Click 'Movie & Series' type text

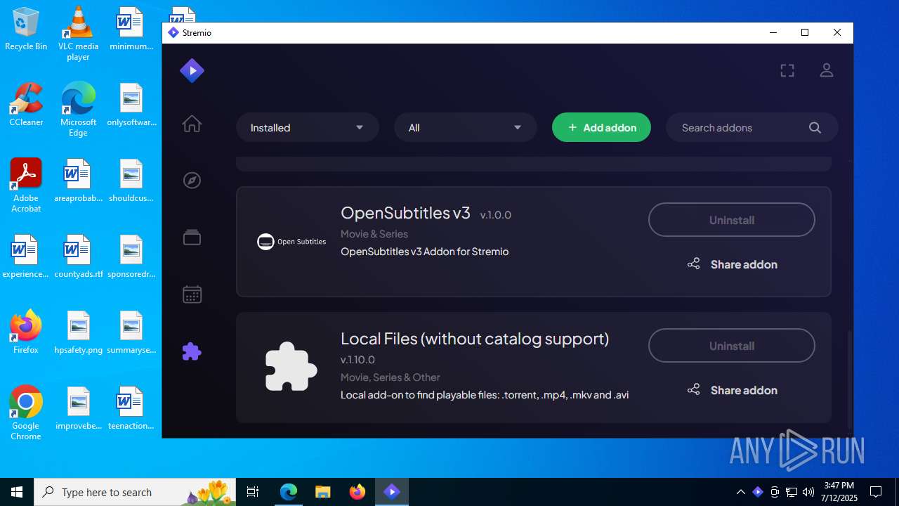click(x=374, y=234)
